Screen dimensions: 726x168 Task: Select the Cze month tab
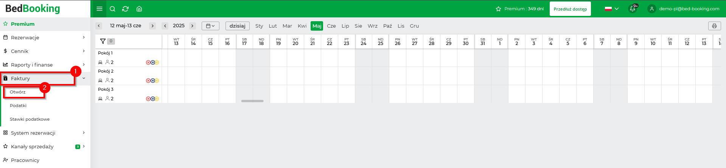[331, 26]
